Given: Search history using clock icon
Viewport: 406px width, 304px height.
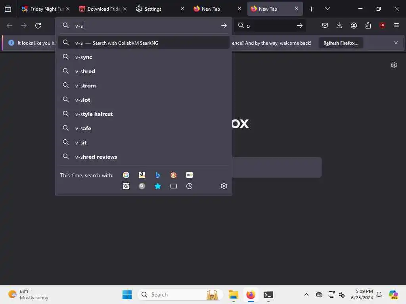Looking at the screenshot, I should [x=189, y=186].
